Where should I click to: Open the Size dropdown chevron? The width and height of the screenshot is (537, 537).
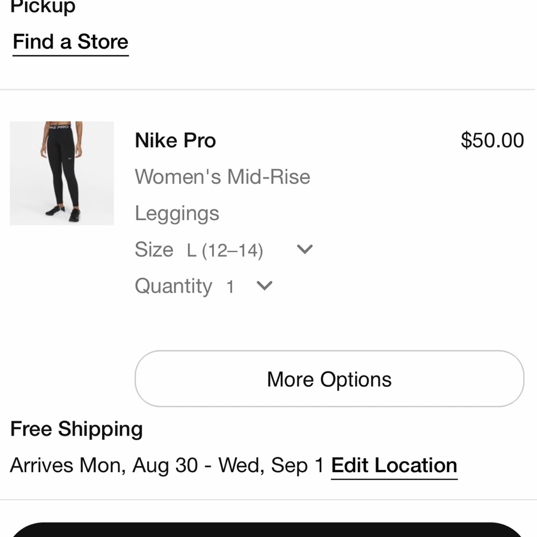tap(304, 249)
